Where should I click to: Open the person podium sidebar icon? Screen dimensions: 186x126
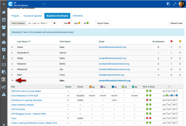(4, 57)
